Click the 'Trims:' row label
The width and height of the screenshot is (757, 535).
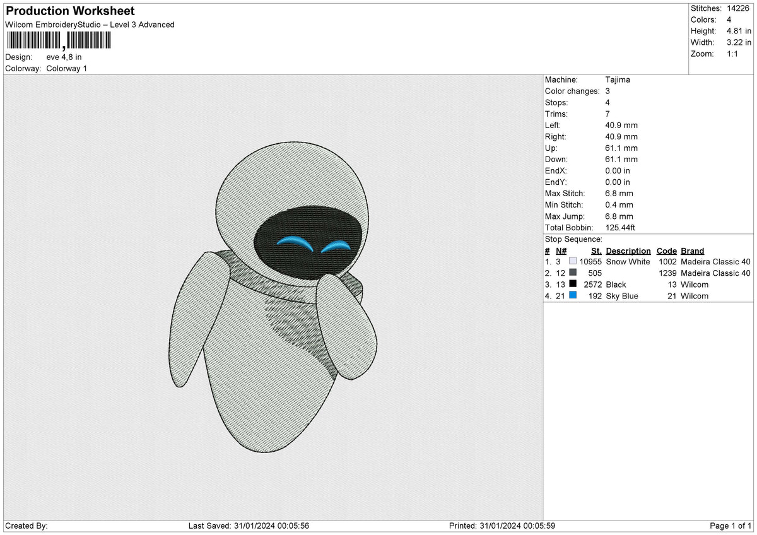point(556,114)
